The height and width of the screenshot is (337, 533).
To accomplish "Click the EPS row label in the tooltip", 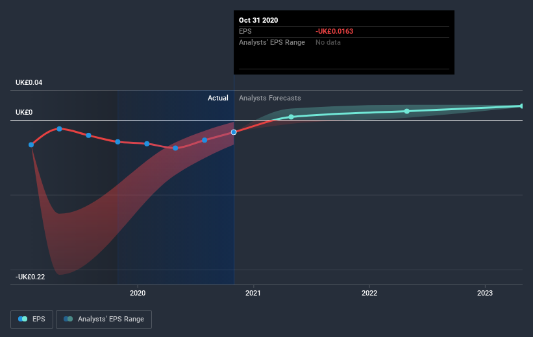I will point(245,31).
